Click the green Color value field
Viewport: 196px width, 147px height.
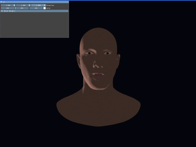point(22,8)
